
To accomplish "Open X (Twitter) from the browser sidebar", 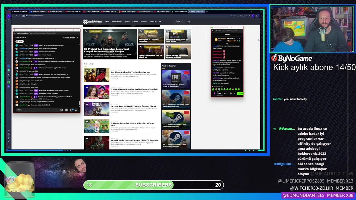I will [9, 78].
